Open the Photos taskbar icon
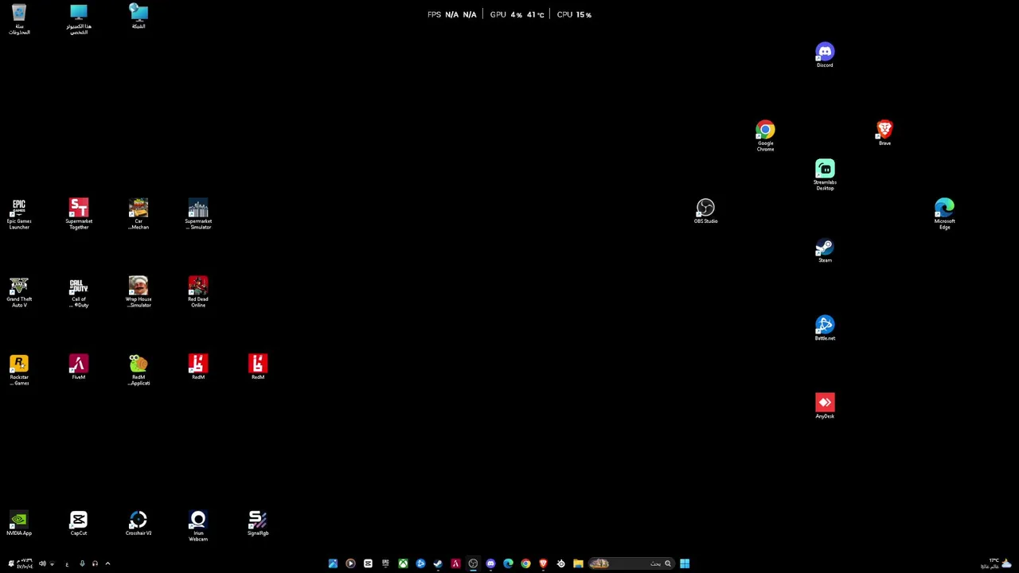1019x573 pixels. (333, 563)
